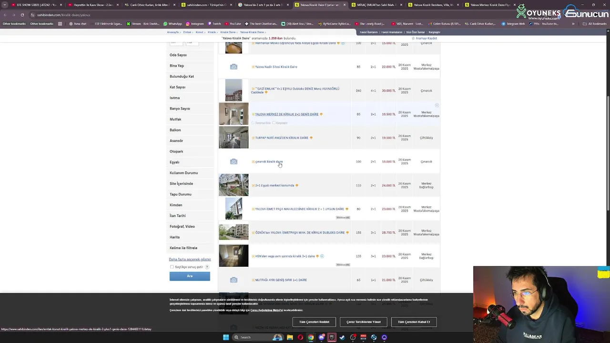Click thumbnail of GAZİ EMLAK 4+1 listing
This screenshot has height=343, width=610.
234,91
